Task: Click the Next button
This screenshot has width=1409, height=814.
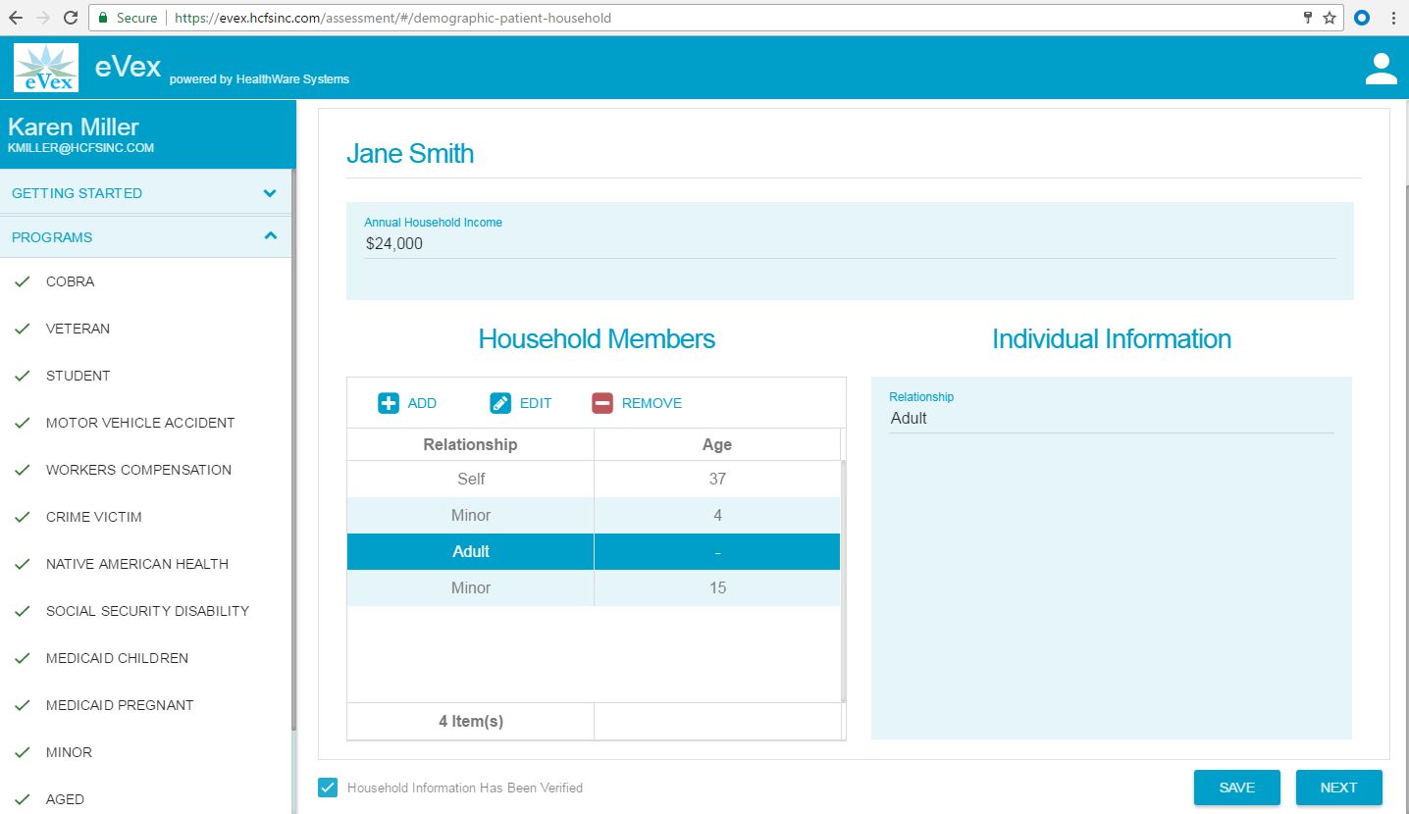Action: [1338, 788]
